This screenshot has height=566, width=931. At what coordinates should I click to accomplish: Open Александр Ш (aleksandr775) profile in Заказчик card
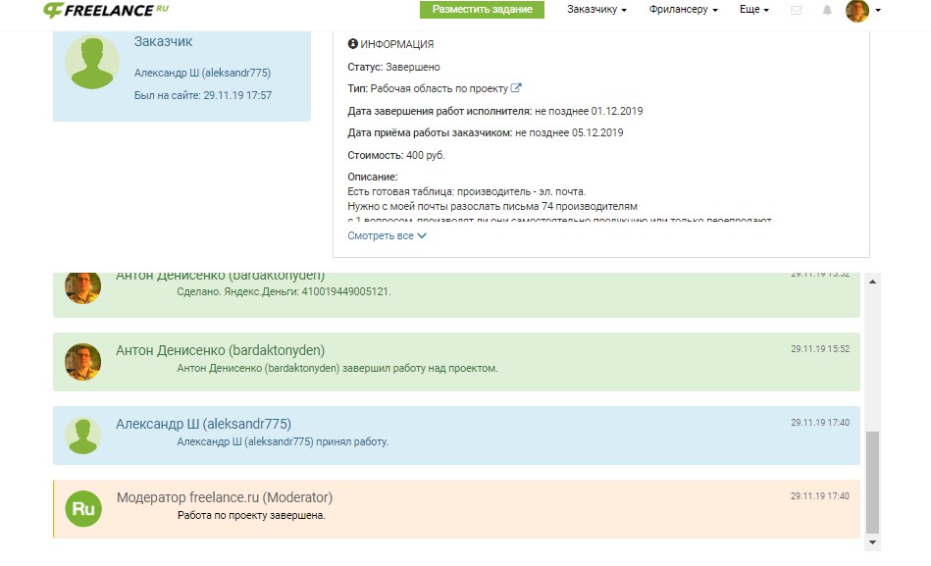[202, 73]
